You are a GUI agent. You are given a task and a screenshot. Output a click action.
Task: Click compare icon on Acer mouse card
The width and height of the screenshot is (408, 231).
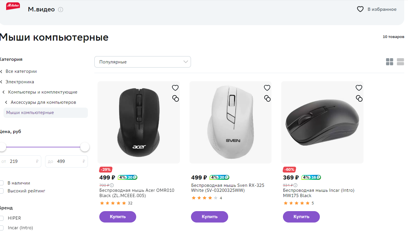(175, 98)
